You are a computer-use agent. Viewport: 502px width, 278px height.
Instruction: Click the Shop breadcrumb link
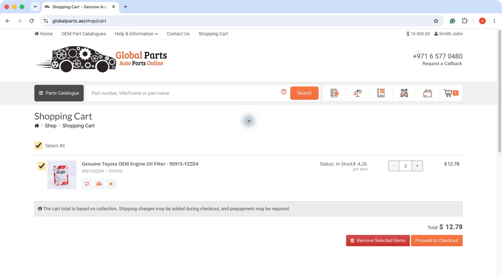click(x=50, y=126)
